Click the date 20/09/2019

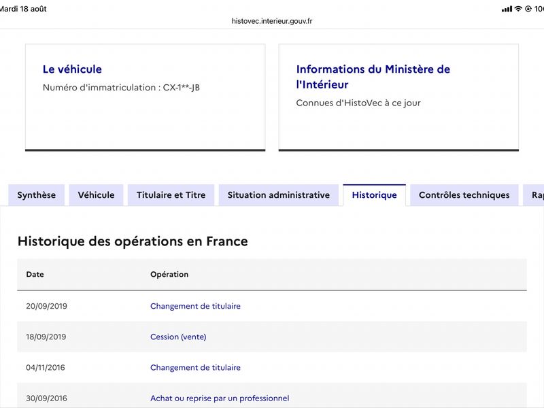coord(46,306)
